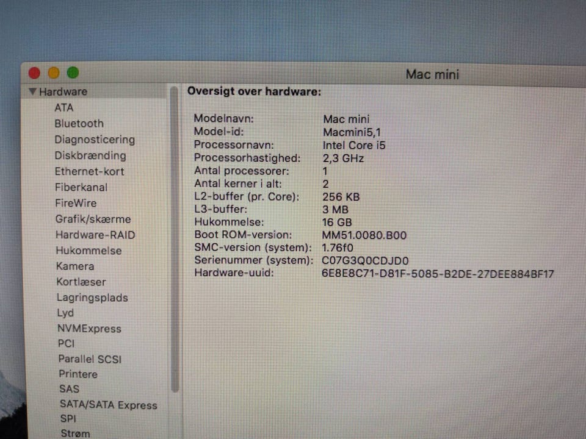Open Printere in the sidebar
This screenshot has width=586, height=439.
tap(78, 374)
